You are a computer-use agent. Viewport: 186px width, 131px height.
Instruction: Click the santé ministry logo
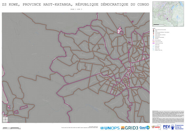pyautogui.click(x=156, y=127)
